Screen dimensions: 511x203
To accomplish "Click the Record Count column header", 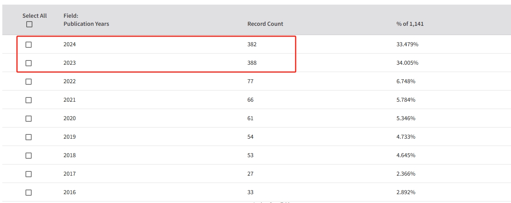I will (265, 24).
